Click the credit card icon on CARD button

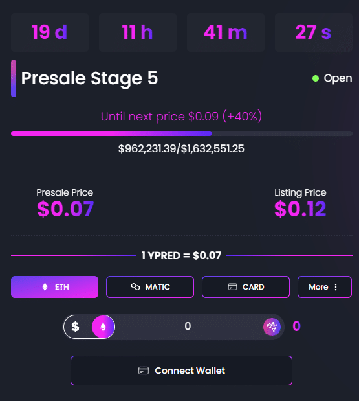point(232,287)
